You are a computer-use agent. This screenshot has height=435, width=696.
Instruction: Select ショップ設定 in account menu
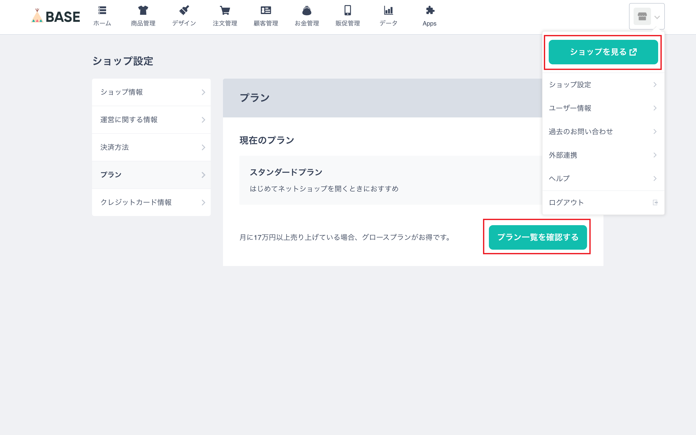603,84
